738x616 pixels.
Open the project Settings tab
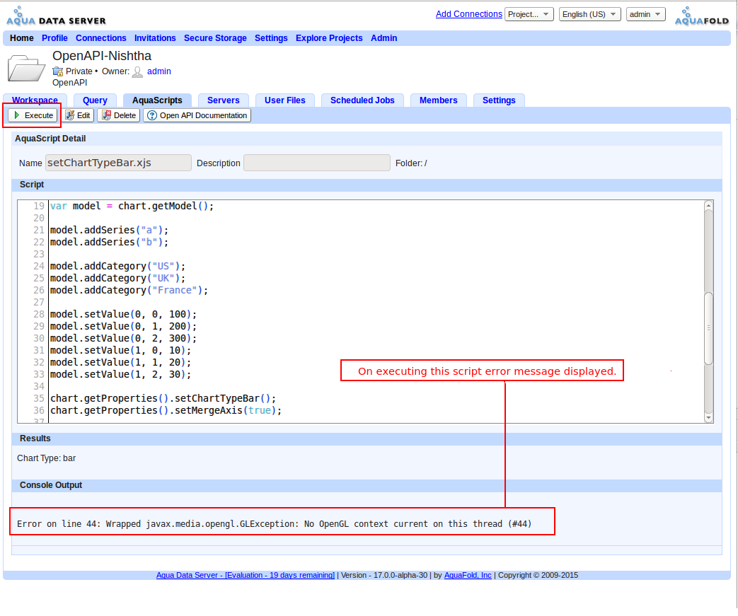499,100
